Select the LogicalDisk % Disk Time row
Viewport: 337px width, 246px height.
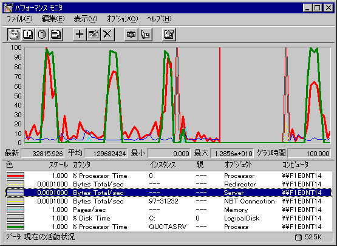[168, 218]
